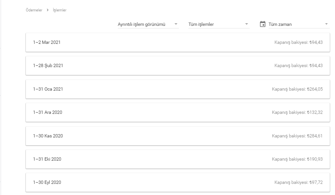Open the Tüm zaman date range dropdown
The height and width of the screenshot is (195, 335).
[x=299, y=24]
